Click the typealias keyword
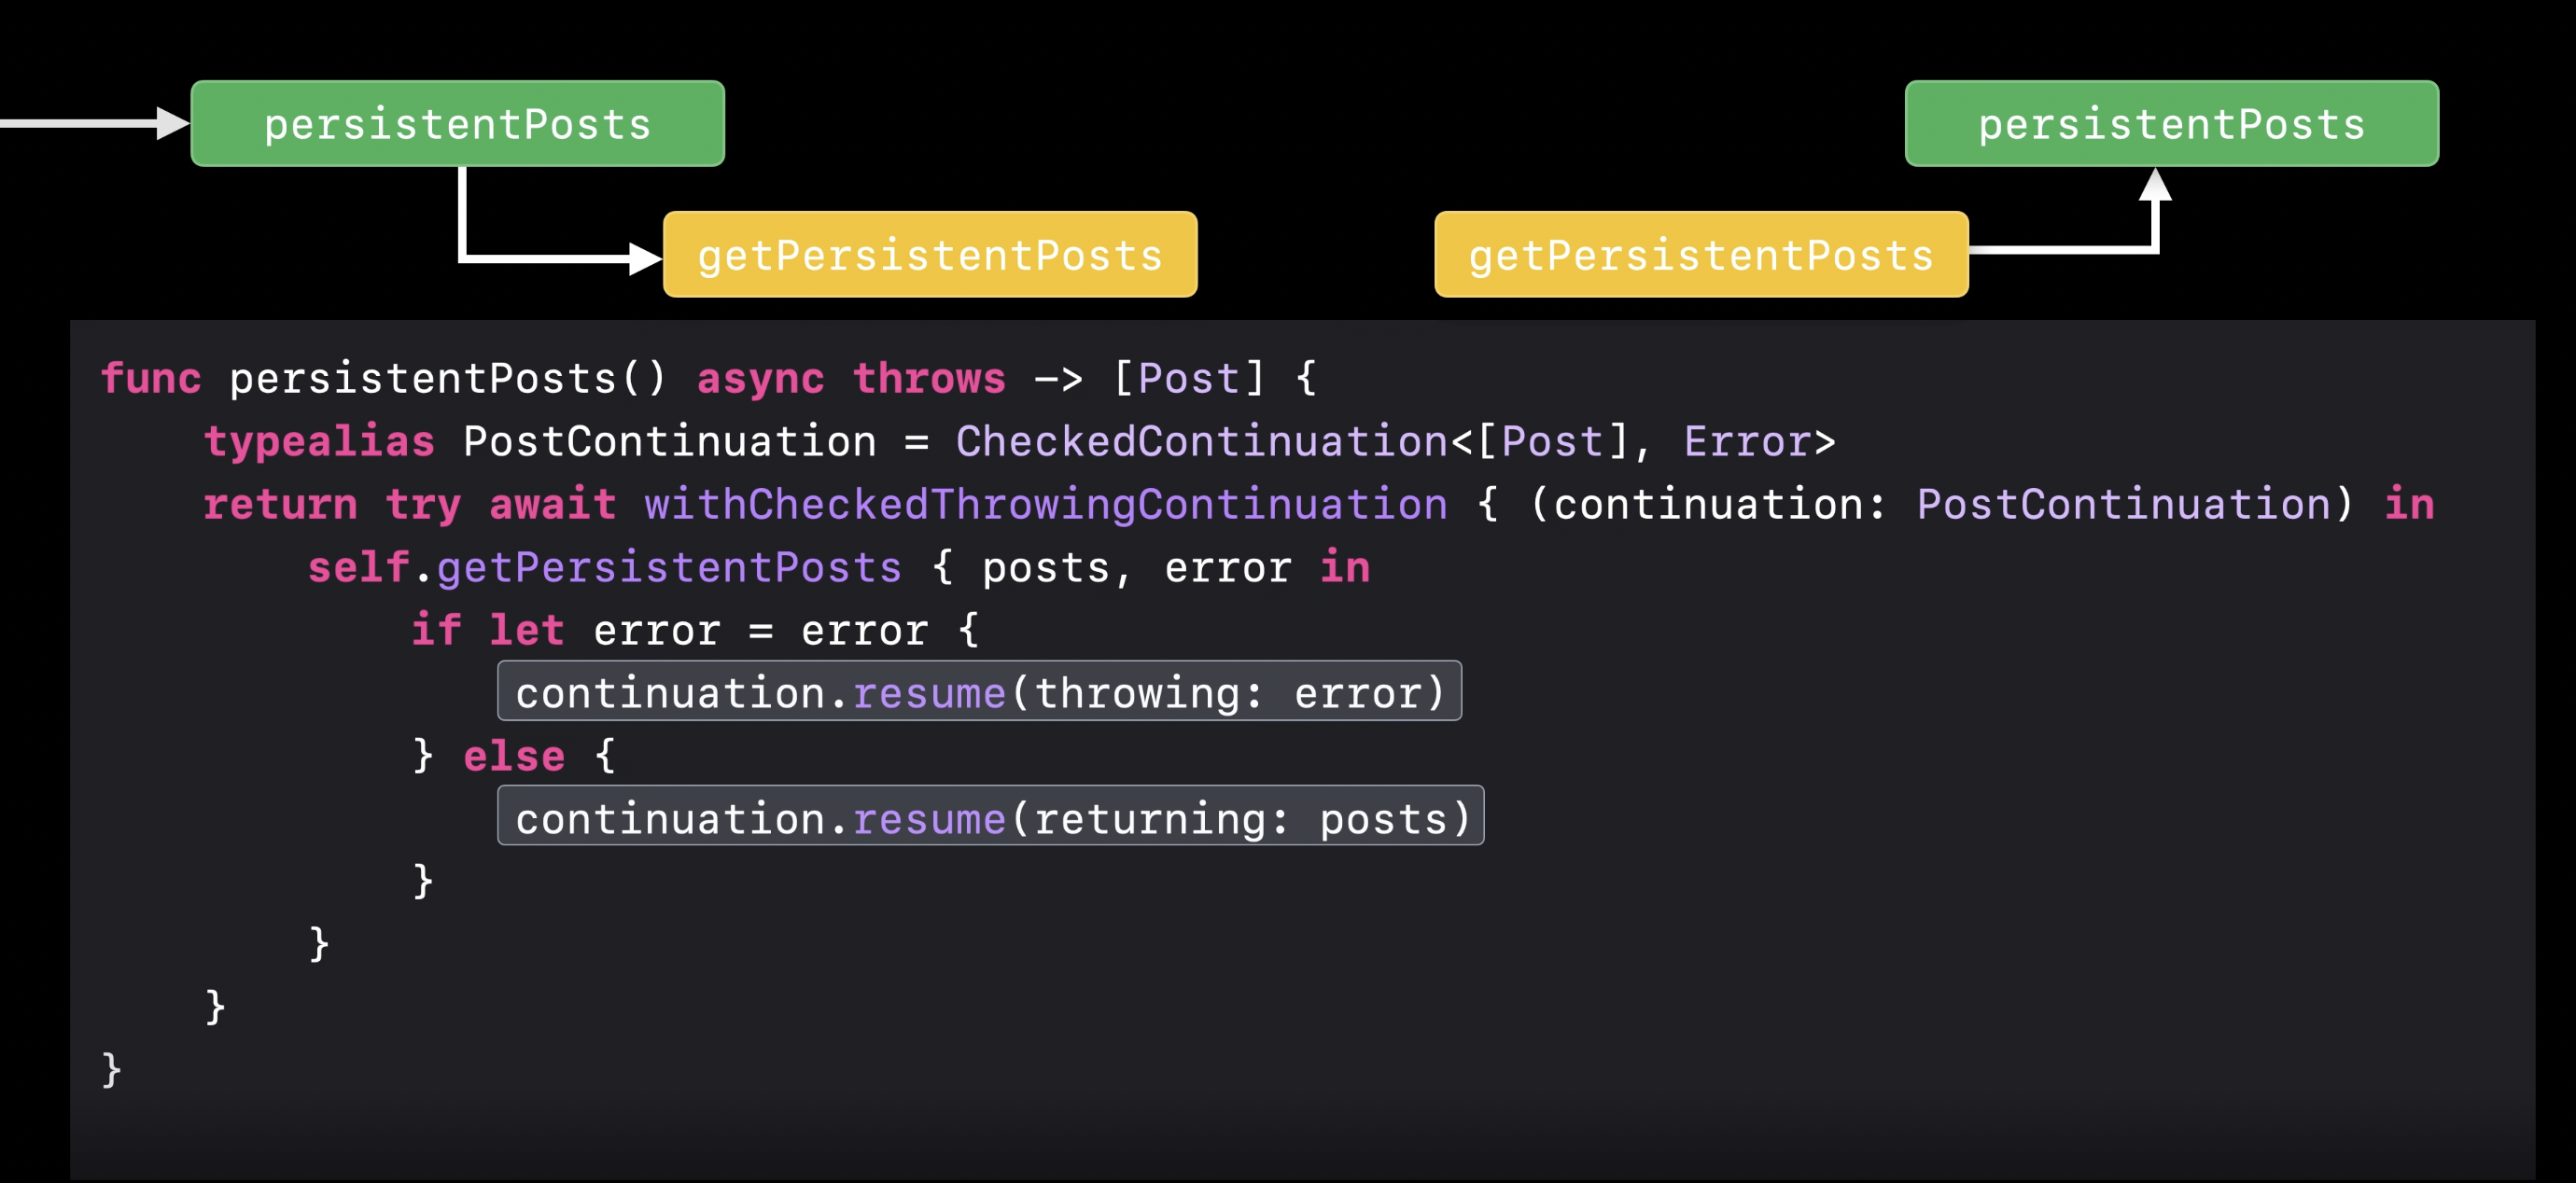 [x=319, y=442]
